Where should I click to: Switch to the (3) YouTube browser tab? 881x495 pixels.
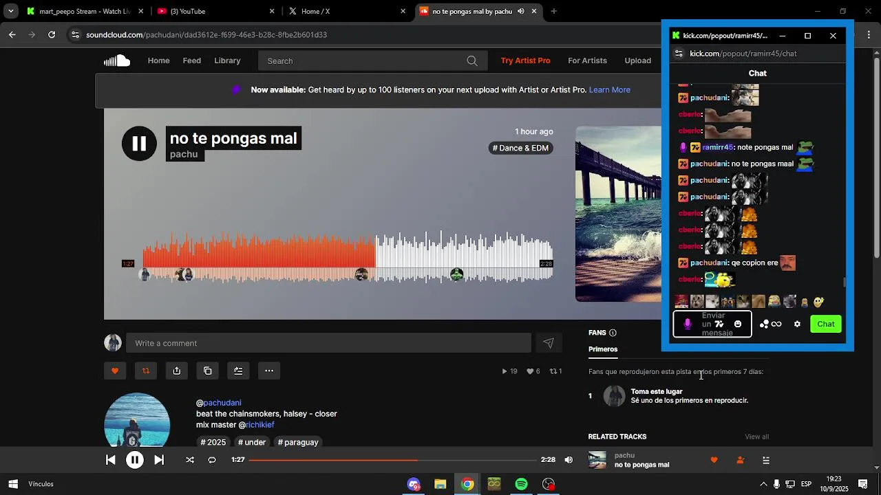pos(215,11)
